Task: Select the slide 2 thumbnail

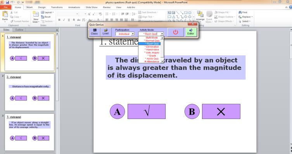Action: (x=29, y=92)
